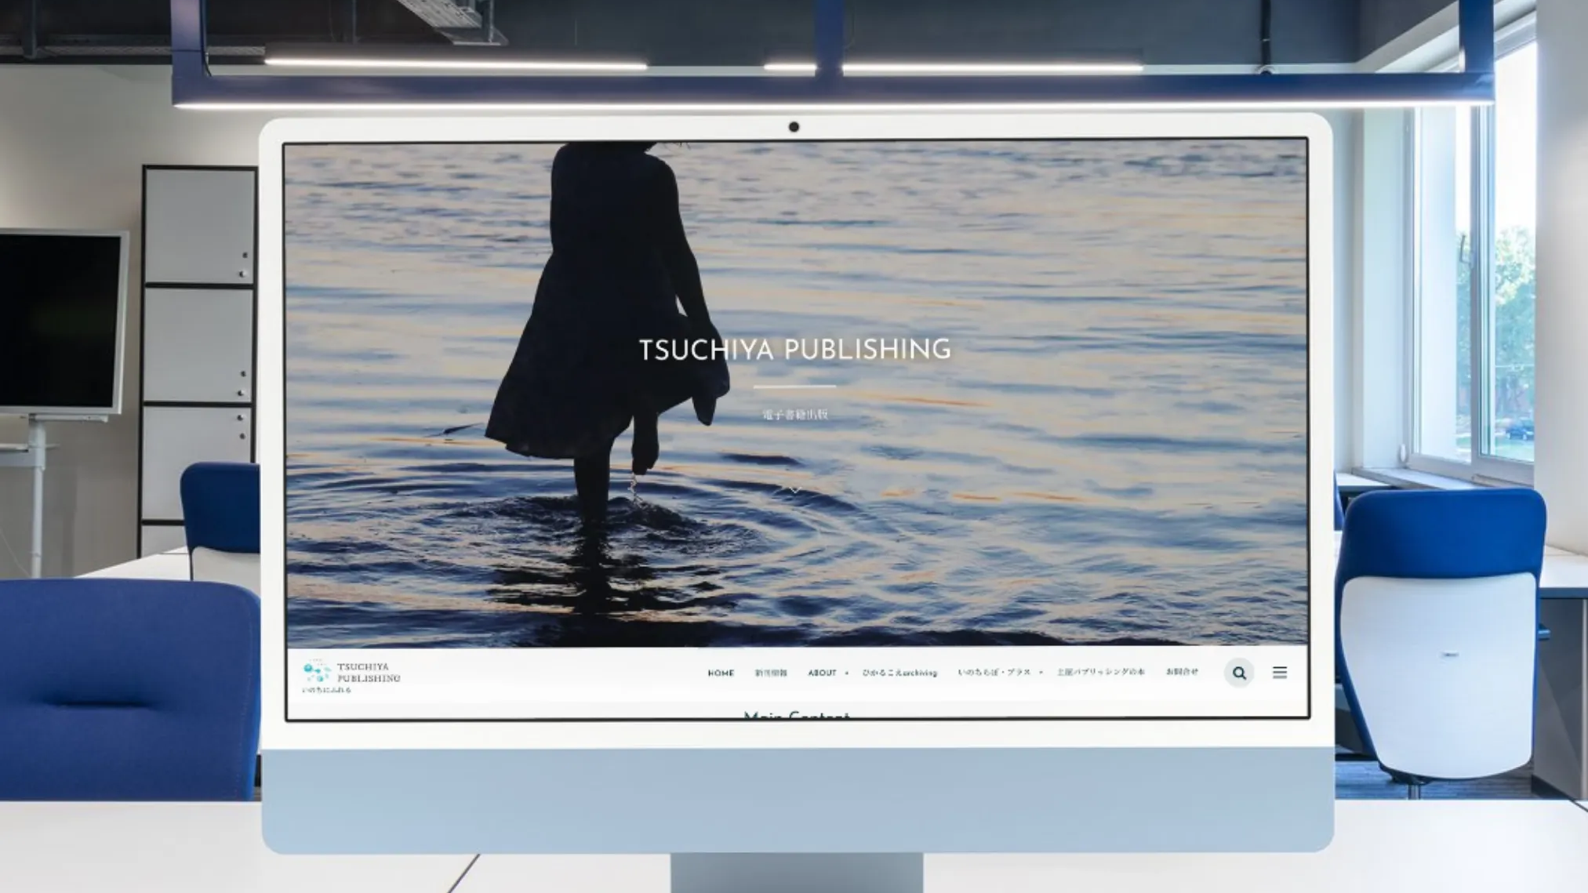Click the Tsuchiya Publishing logo bubbles icon

(x=317, y=671)
